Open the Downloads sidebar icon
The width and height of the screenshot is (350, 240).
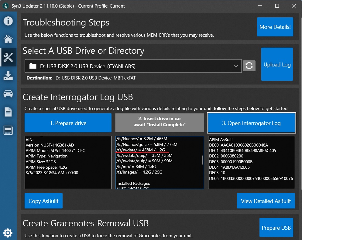pyautogui.click(x=8, y=76)
